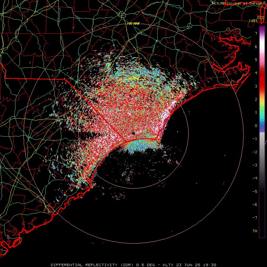The height and width of the screenshot is (267, 267).
Task: Click the -5 value on the scale
Action: click(255, 192)
